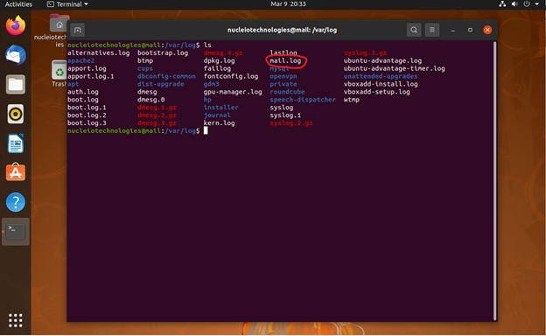Viewport: 546px width, 336px height.
Task: Open Firefox from the dock
Action: pyautogui.click(x=16, y=25)
